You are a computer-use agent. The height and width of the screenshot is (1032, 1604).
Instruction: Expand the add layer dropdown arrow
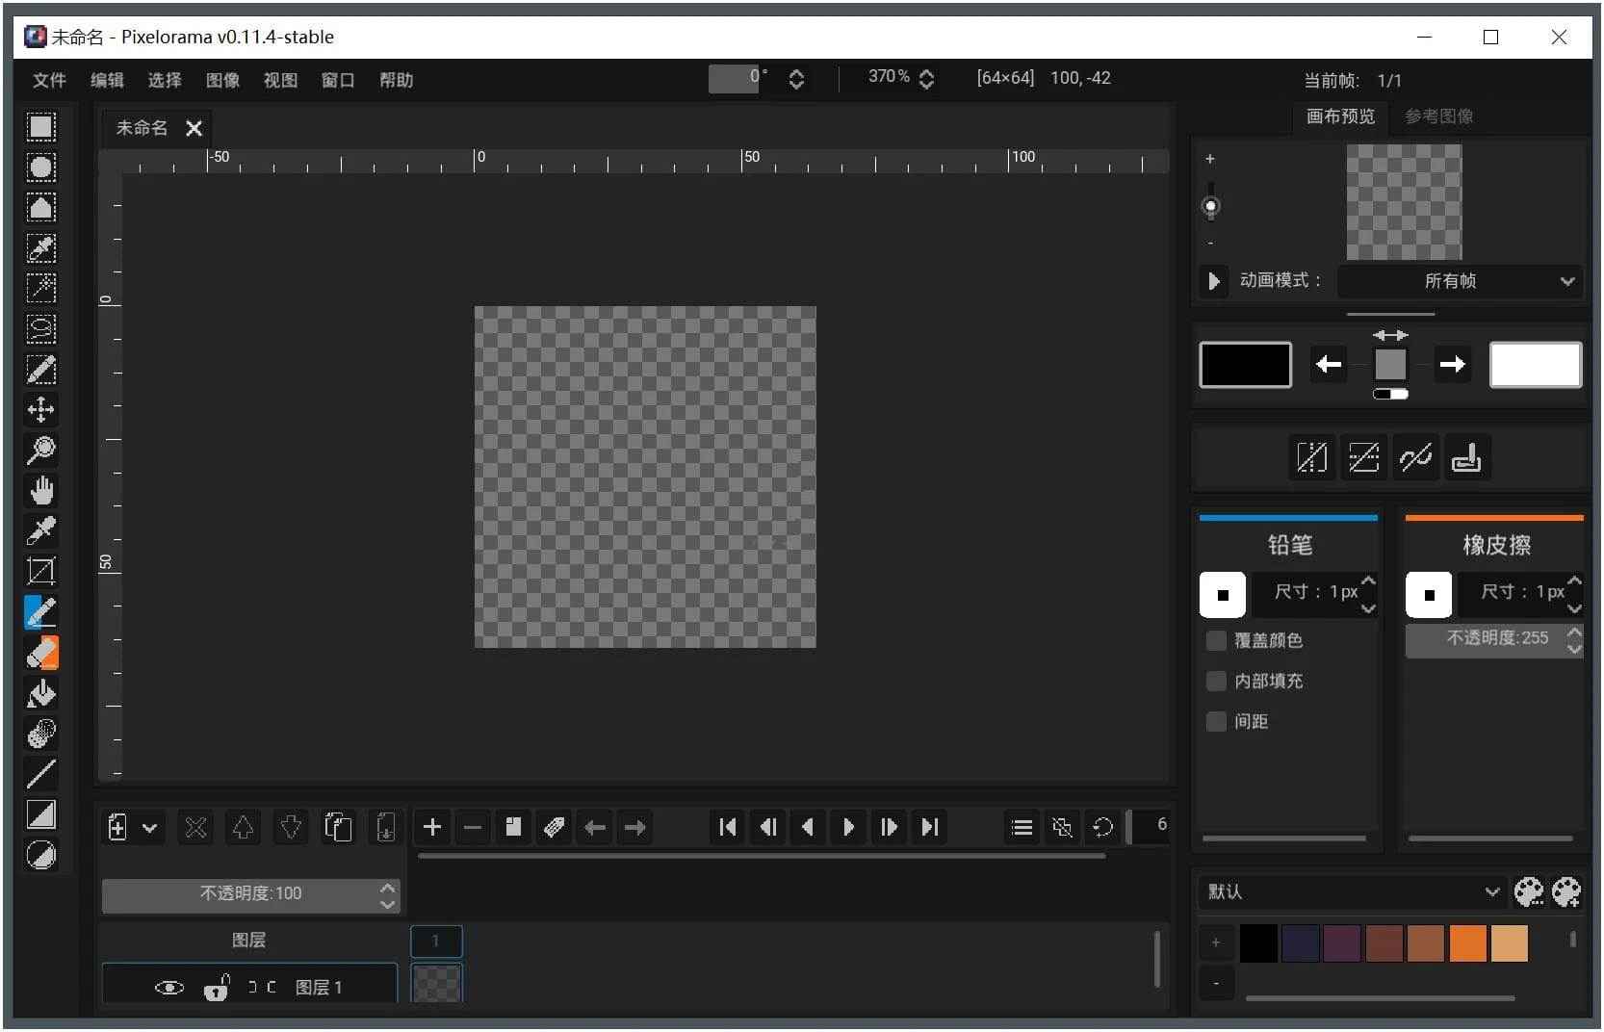[x=149, y=828]
